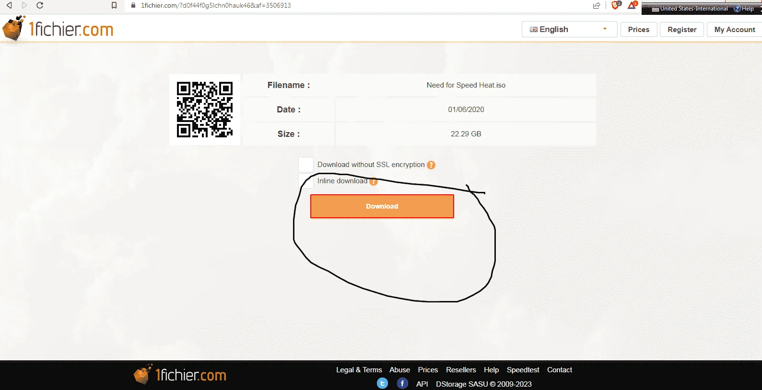Image resolution: width=762 pixels, height=390 pixels.
Task: Open the Abuse footer link
Action: tap(399, 370)
